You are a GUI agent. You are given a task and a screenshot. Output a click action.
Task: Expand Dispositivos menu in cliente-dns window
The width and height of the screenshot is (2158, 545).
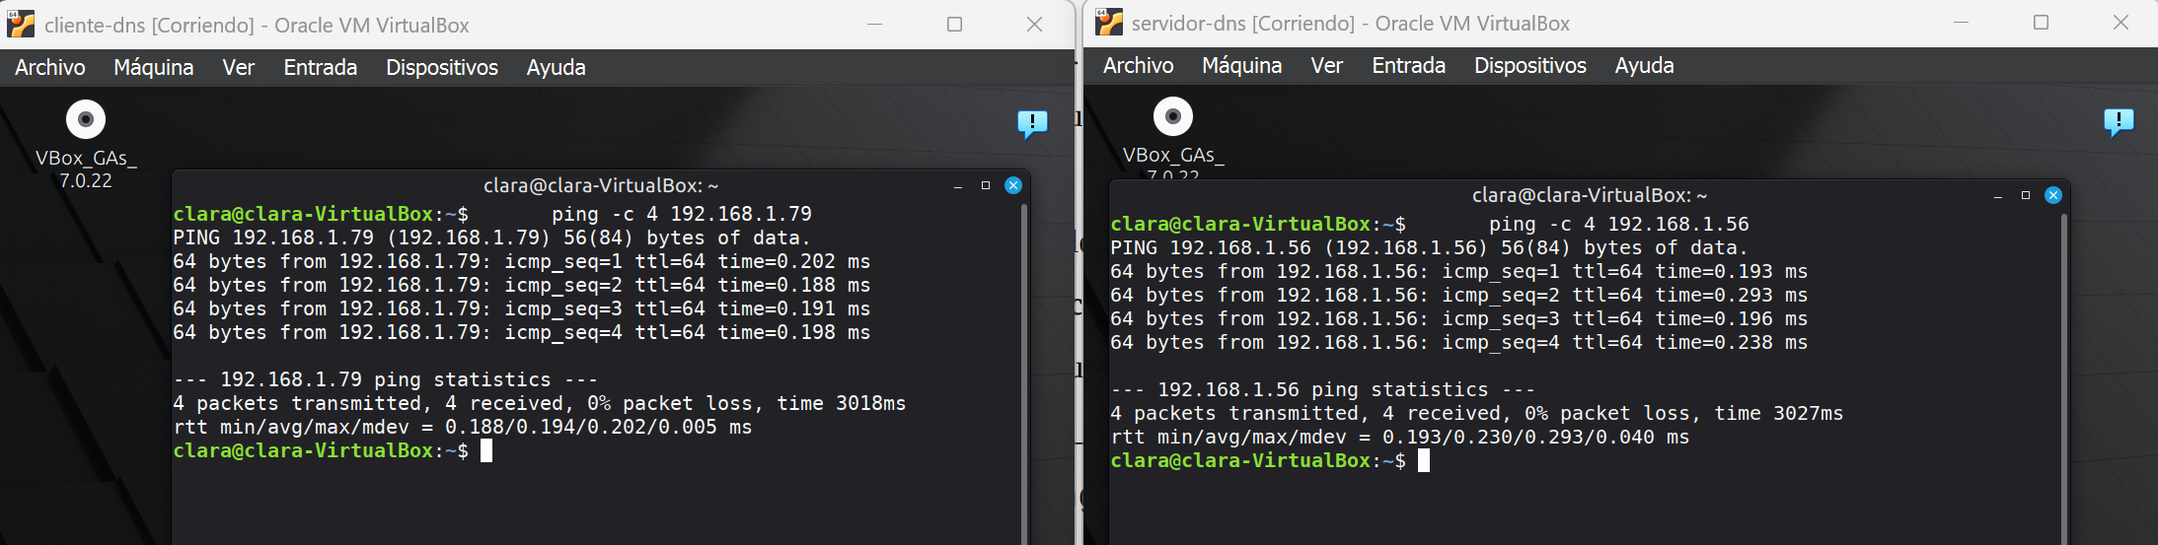(441, 67)
